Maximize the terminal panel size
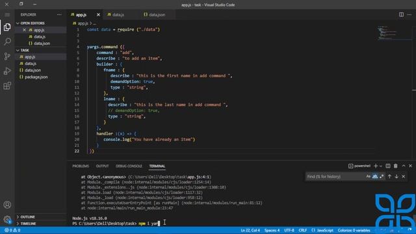416x234 pixels. coord(404,166)
